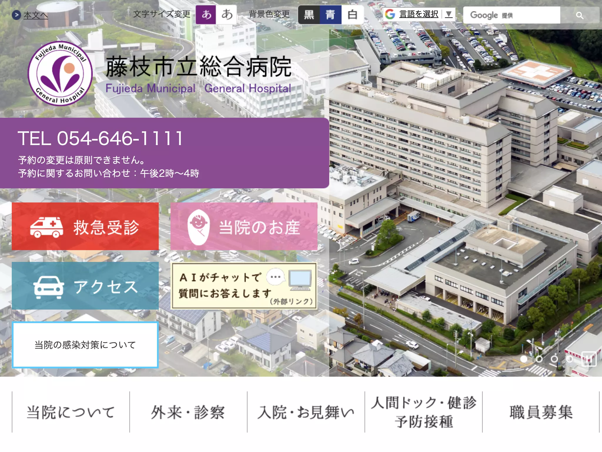The width and height of the screenshot is (602, 452).
Task: Click the language dropdown arrow ▼
Action: pos(449,14)
